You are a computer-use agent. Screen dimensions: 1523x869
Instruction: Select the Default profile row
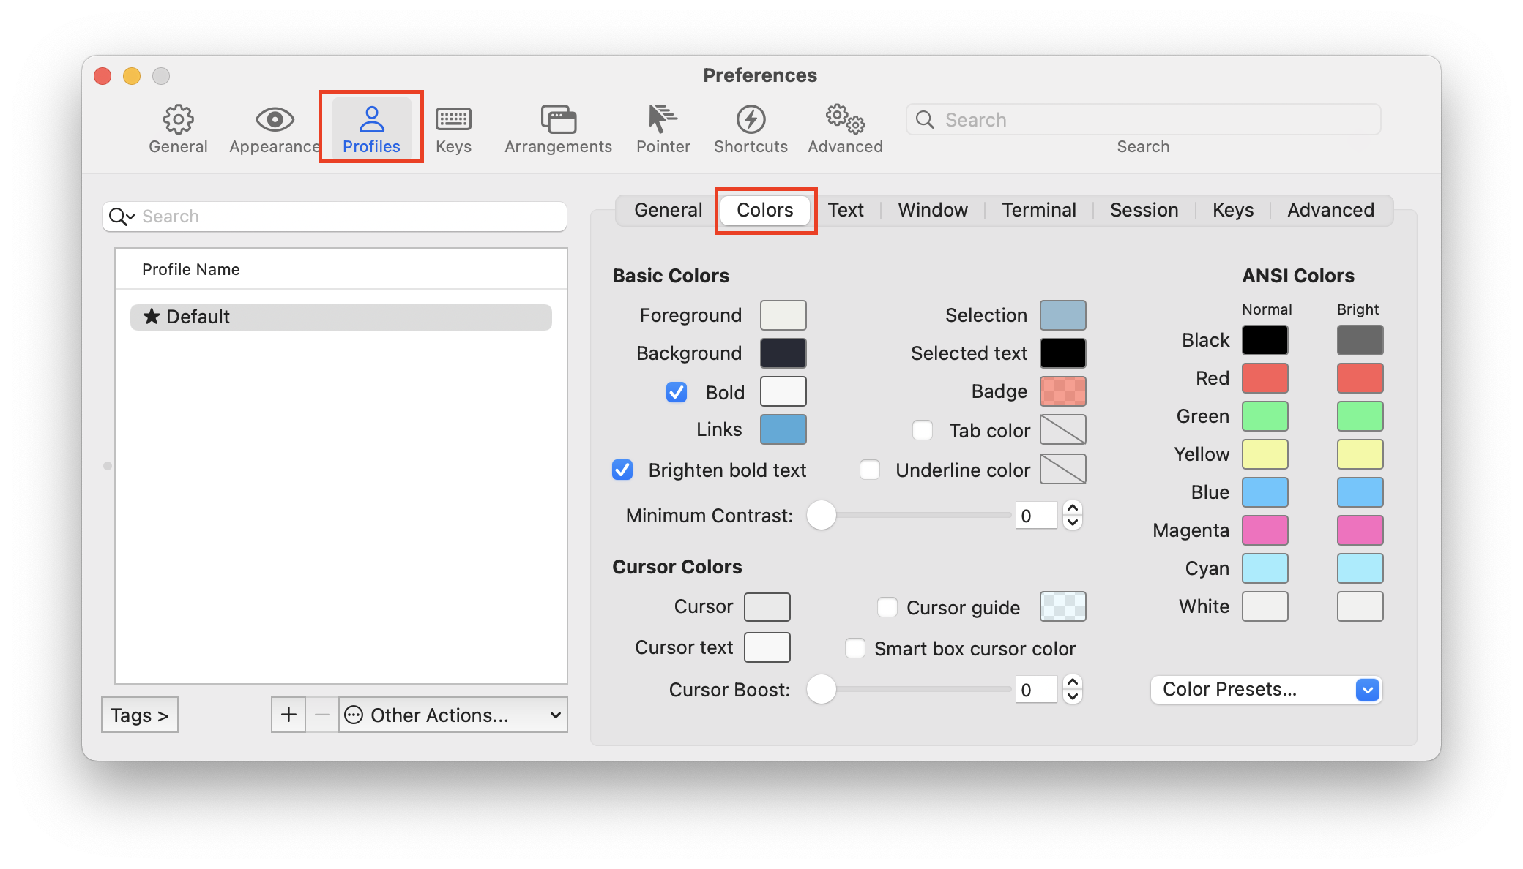tap(340, 317)
